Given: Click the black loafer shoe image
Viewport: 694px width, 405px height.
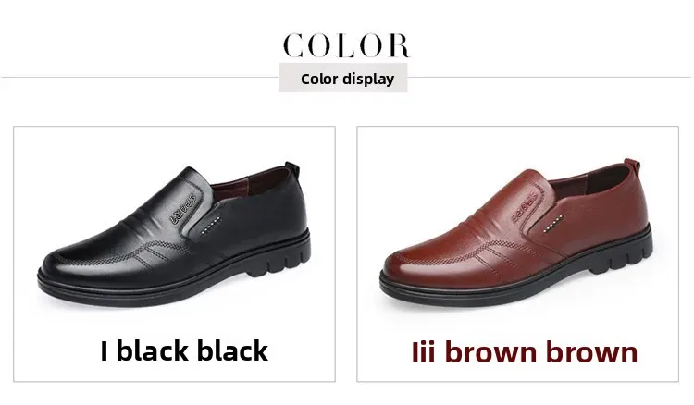Looking at the screenshot, I should tap(174, 235).
